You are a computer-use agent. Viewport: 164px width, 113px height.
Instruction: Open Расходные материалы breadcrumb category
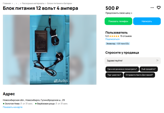tap(33, 3)
